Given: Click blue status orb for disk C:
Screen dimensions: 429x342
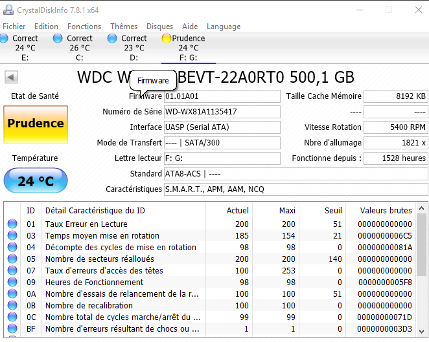Looking at the screenshot, I should pyautogui.click(x=58, y=38).
